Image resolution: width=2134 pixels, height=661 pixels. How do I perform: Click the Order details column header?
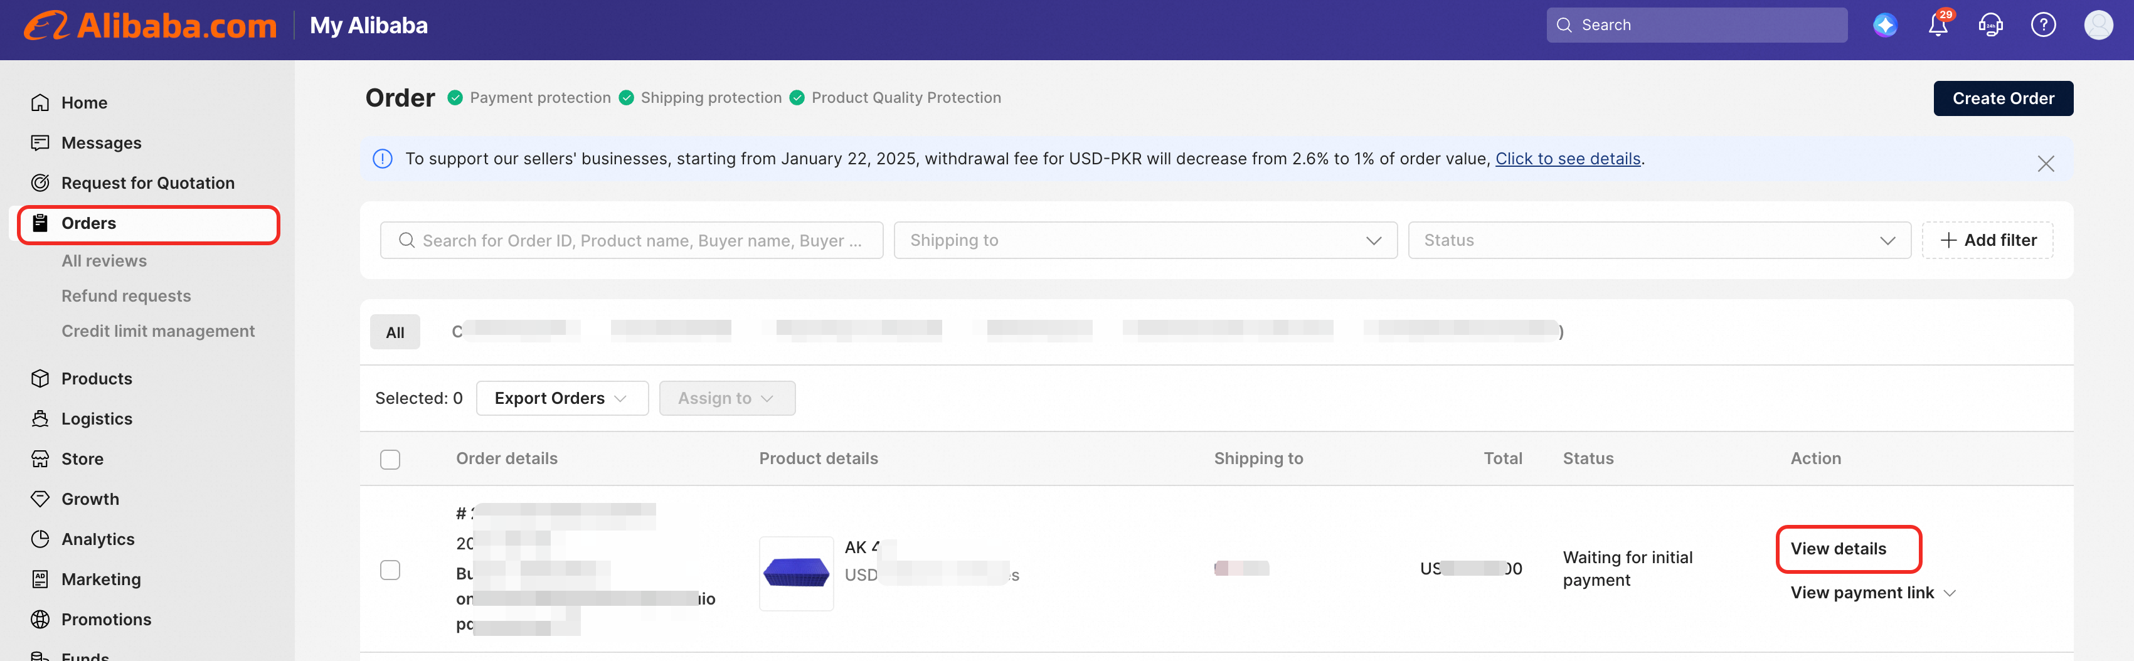[x=506, y=459]
